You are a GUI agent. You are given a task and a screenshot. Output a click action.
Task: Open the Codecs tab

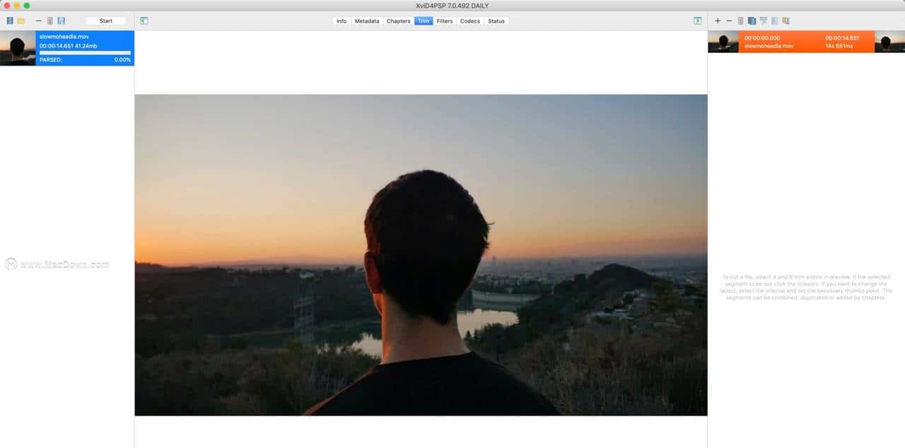(x=469, y=20)
